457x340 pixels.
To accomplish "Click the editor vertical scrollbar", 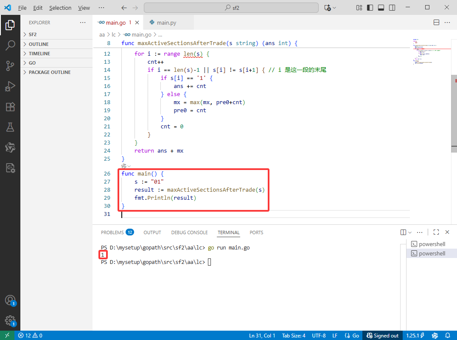I will (x=454, y=113).
